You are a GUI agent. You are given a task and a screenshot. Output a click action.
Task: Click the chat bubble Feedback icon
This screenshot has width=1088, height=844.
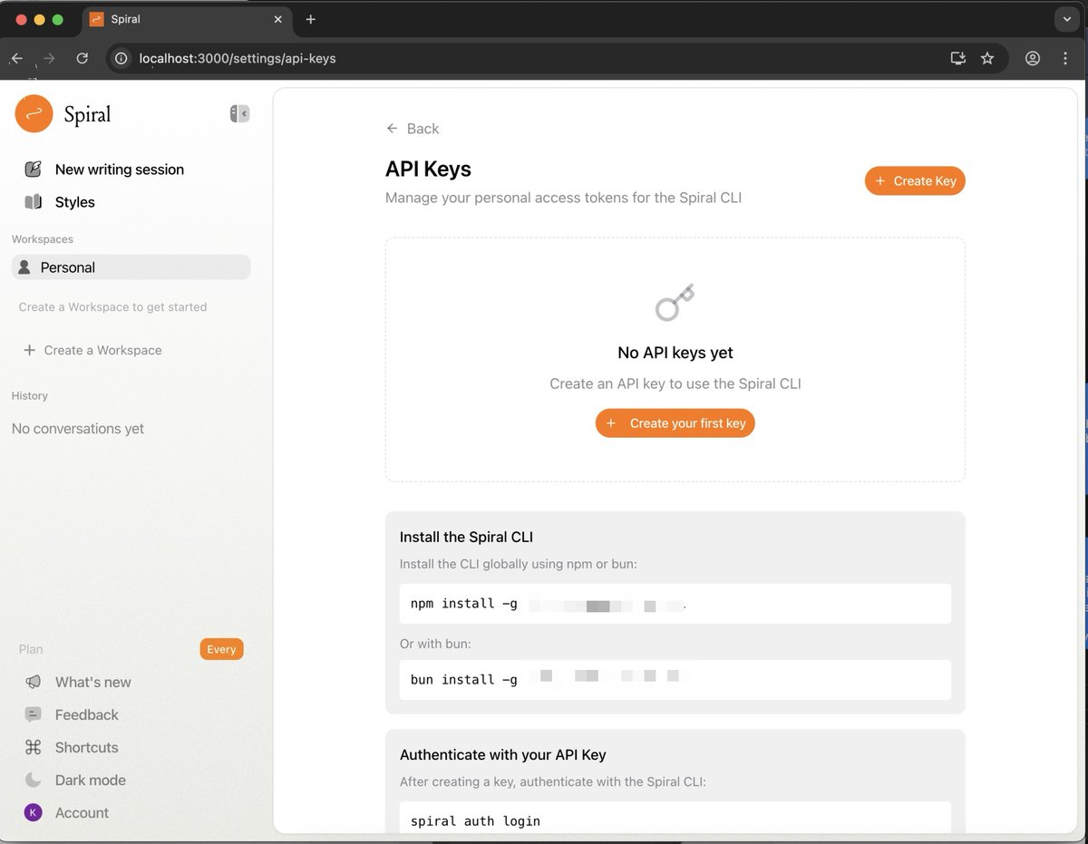point(34,714)
